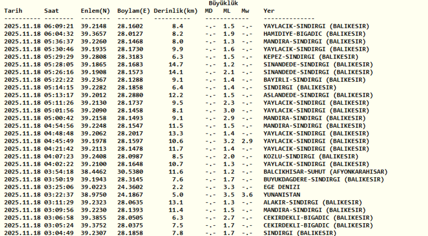Click time 05:26:16
This screenshot has height=236, width=428.
pyautogui.click(x=59, y=72)
